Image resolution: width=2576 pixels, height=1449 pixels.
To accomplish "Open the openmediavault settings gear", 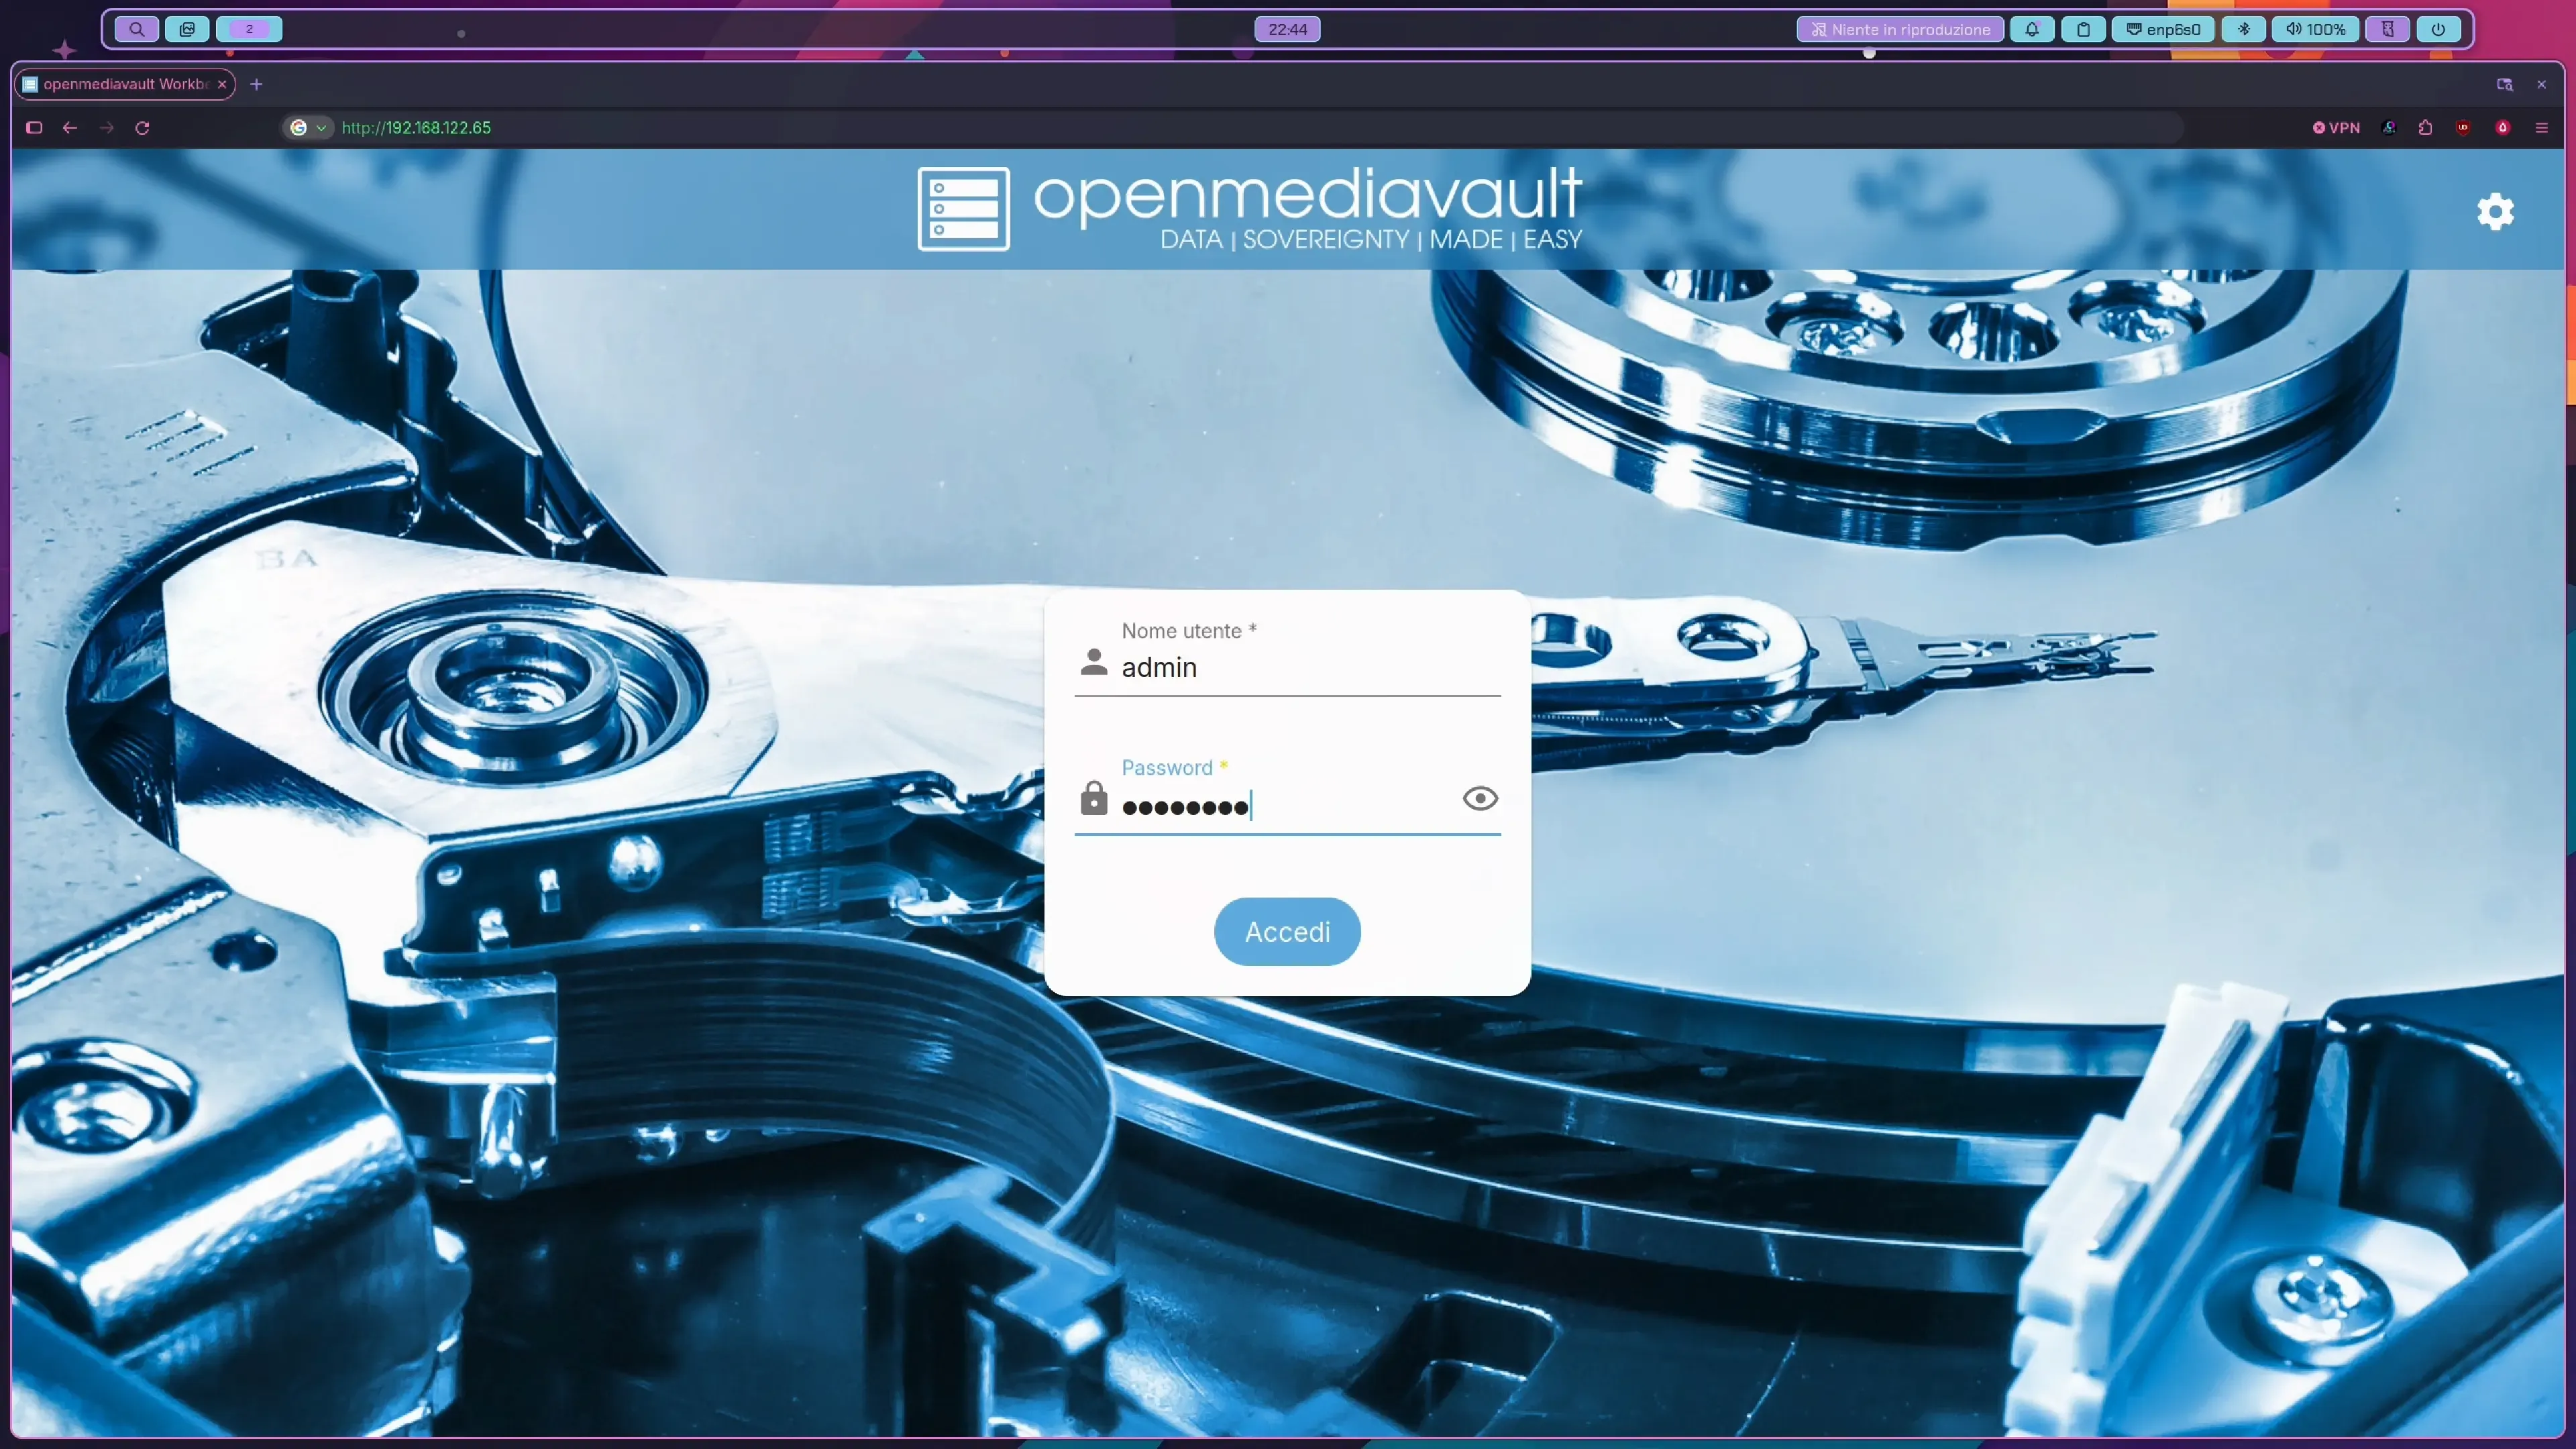I will tap(2495, 211).
